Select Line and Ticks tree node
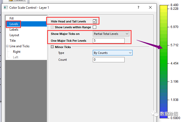184x122 pixels. pyautogui.click(x=19, y=46)
